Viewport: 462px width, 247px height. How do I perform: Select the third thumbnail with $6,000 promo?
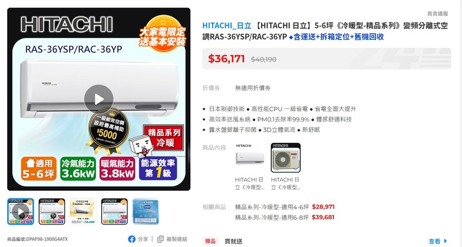pos(83,211)
